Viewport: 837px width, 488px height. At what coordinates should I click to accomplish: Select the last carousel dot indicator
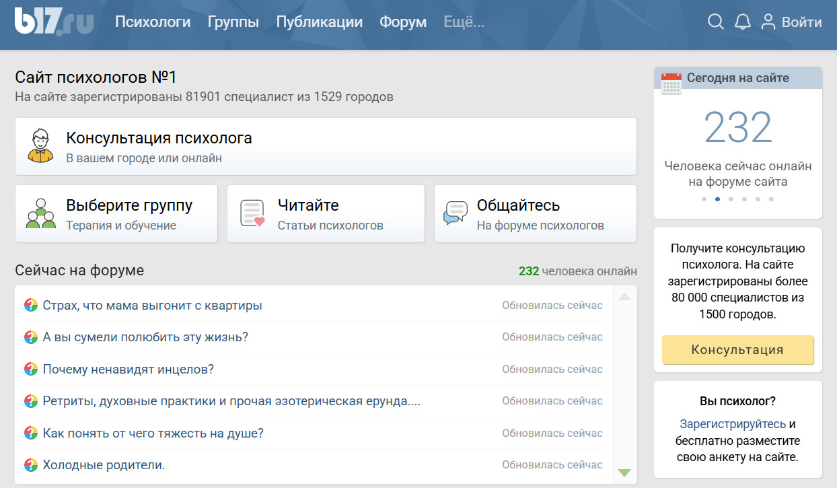[771, 199]
